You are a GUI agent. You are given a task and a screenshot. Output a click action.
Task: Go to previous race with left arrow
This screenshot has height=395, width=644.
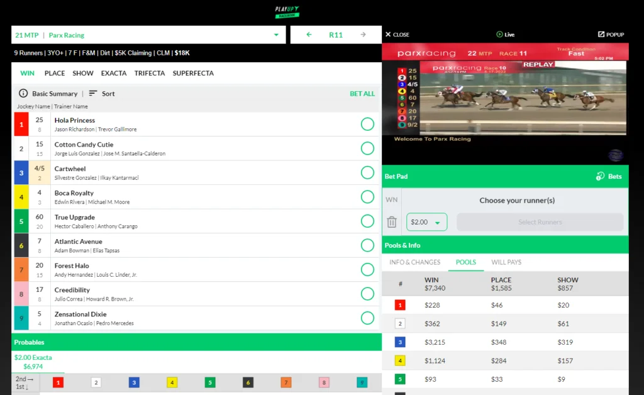pos(309,35)
